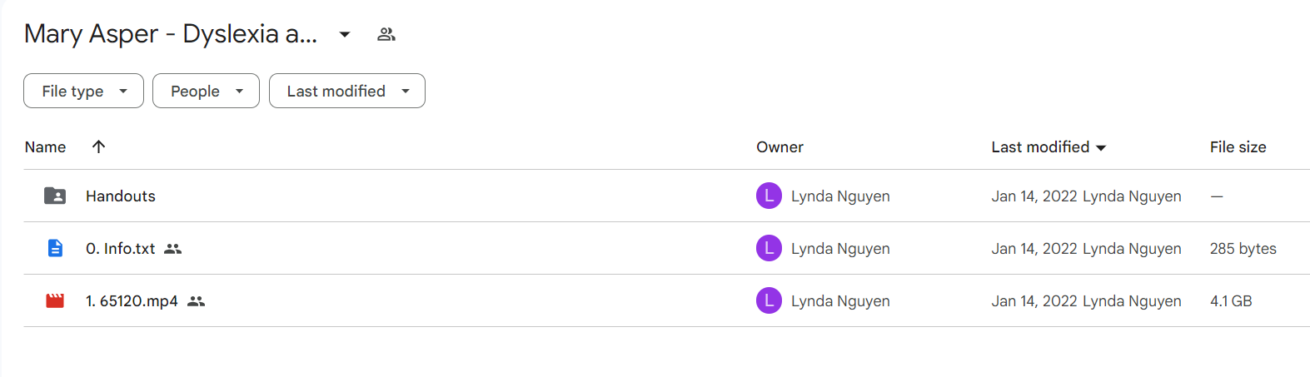Image resolution: width=1310 pixels, height=377 pixels.
Task: Open the folder title dropdown arrow
Action: coord(345,34)
